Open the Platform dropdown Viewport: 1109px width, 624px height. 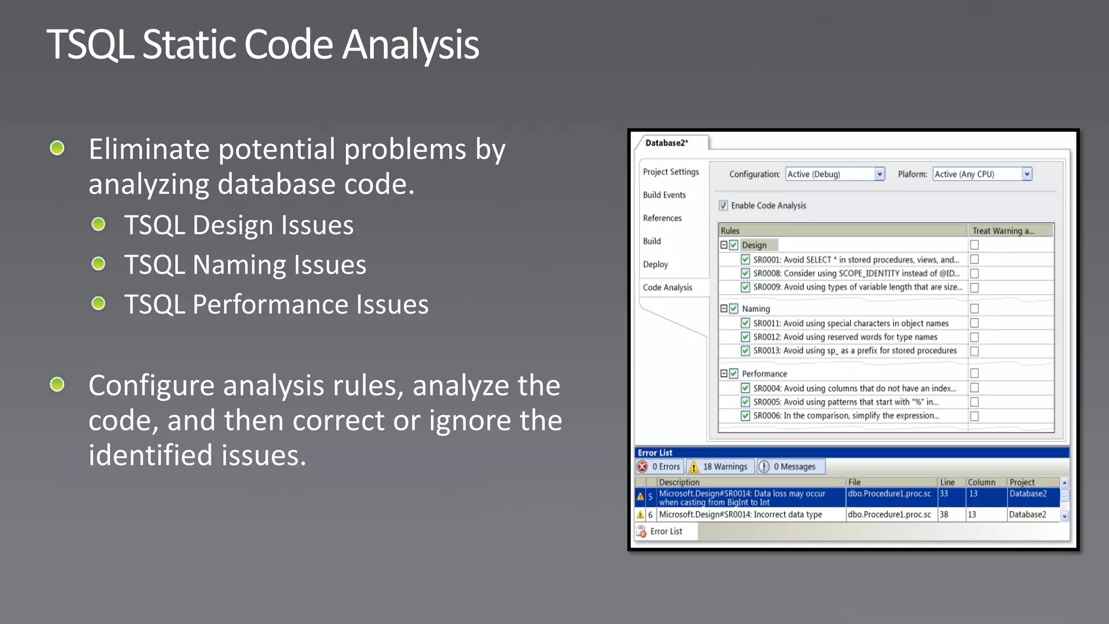tap(982, 174)
